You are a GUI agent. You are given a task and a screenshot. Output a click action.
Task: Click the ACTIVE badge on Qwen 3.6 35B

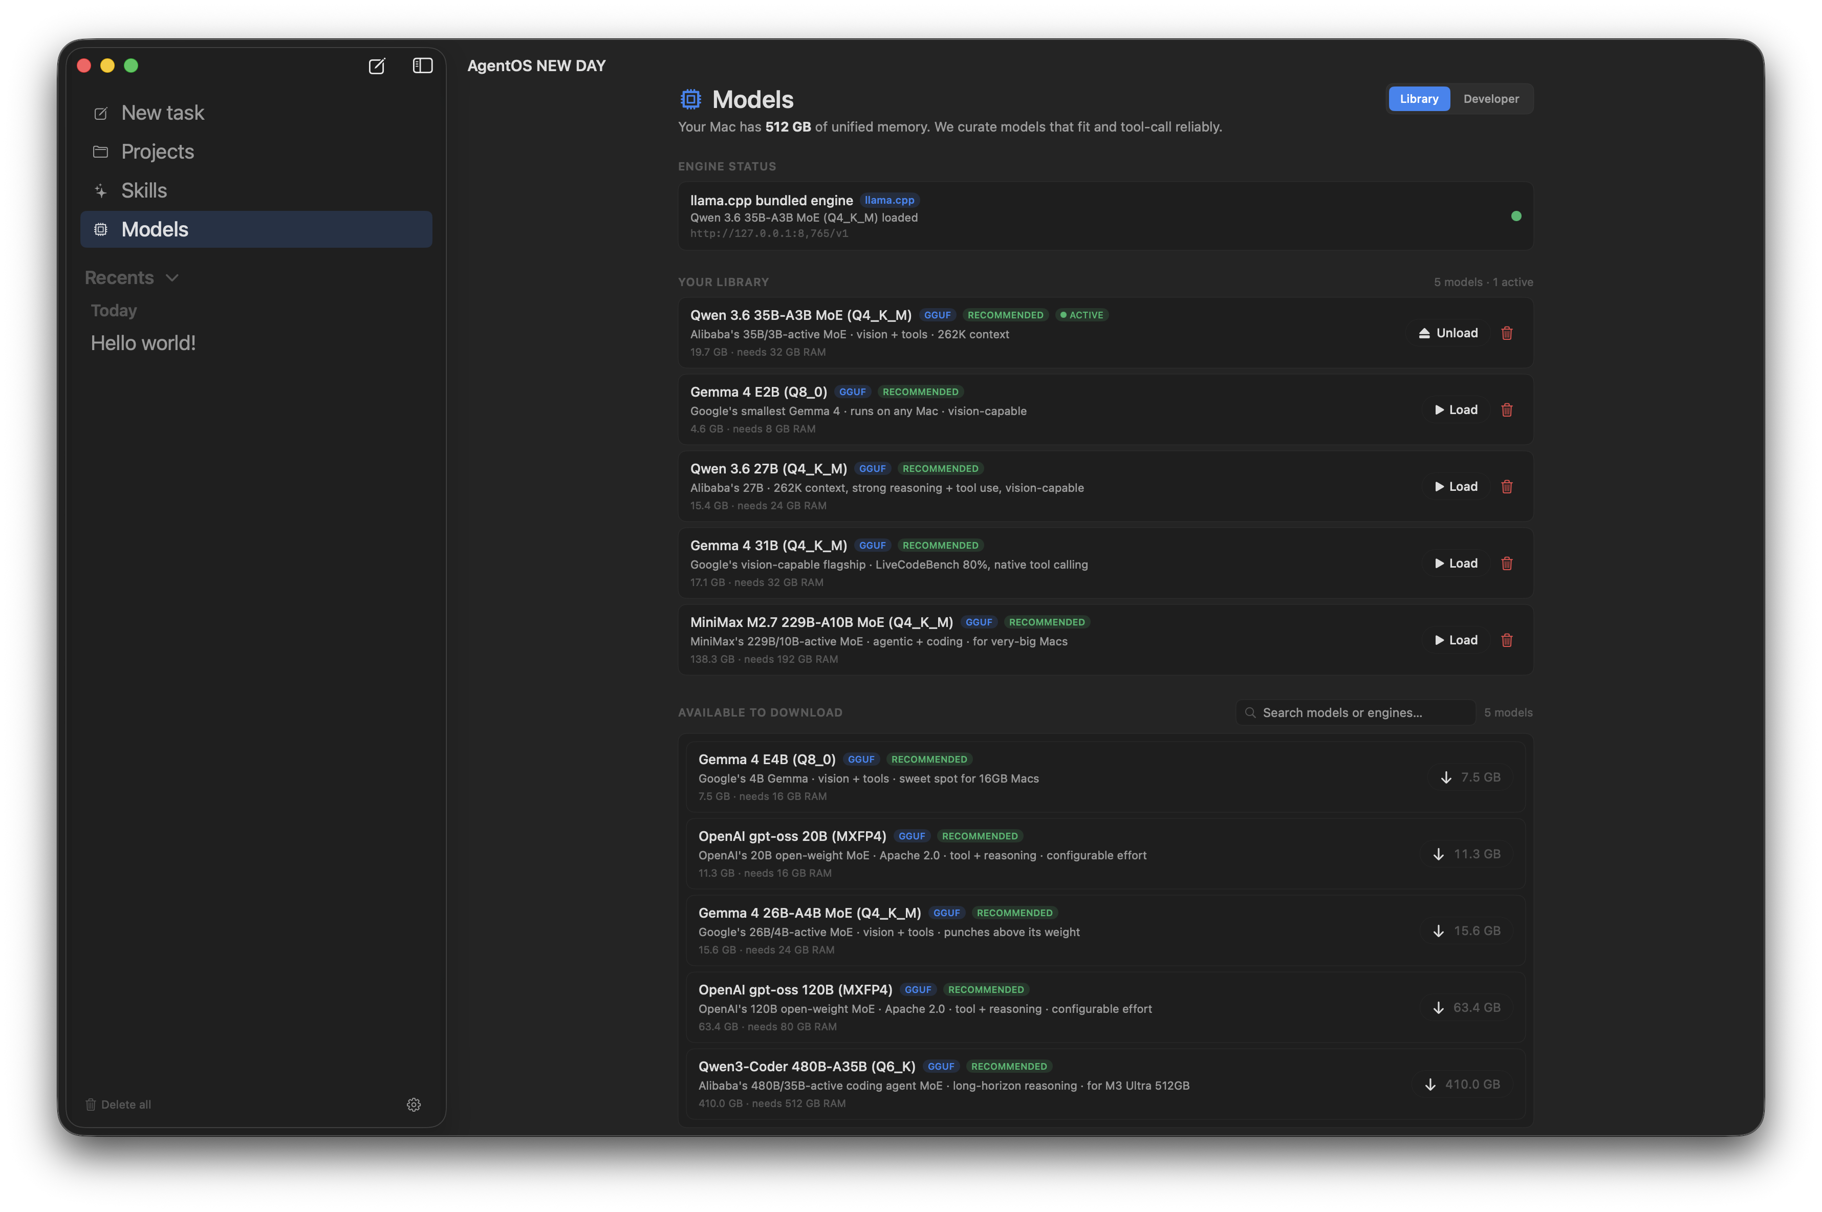(x=1081, y=315)
